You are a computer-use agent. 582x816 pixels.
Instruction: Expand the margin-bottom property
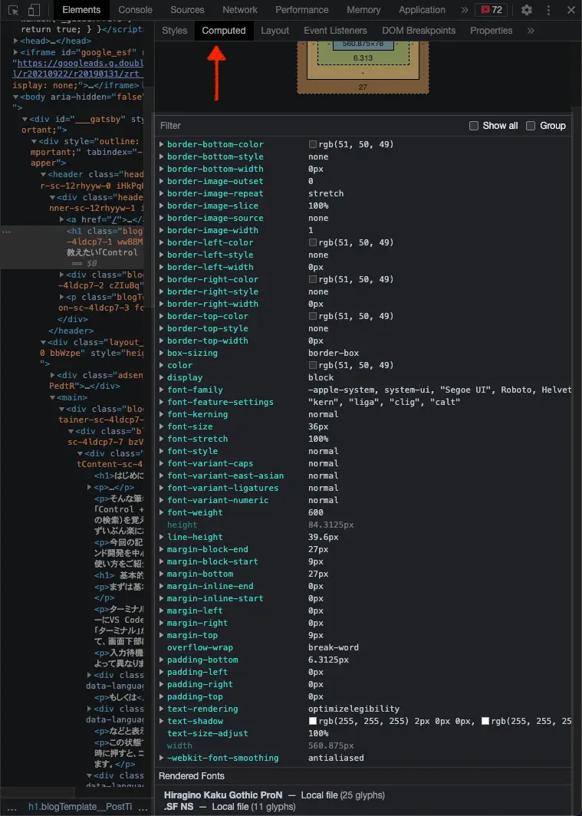pyautogui.click(x=161, y=574)
